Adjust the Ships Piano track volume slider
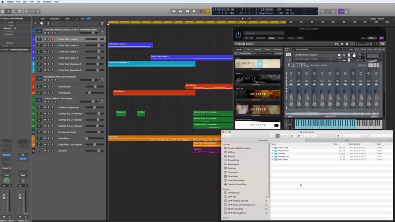395x222 pixels. [x=87, y=138]
